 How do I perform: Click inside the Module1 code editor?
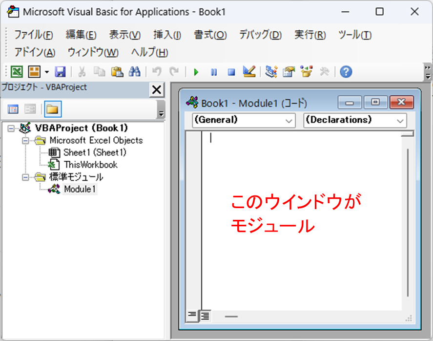pyautogui.click(x=302, y=221)
